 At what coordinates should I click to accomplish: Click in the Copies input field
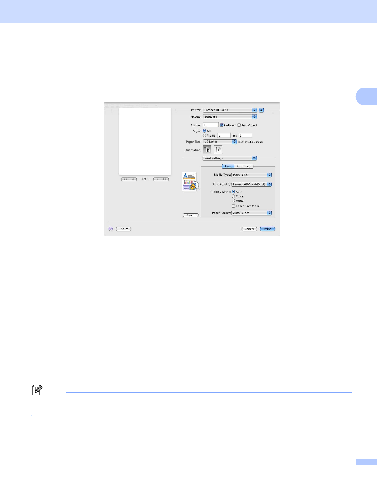tap(211, 125)
